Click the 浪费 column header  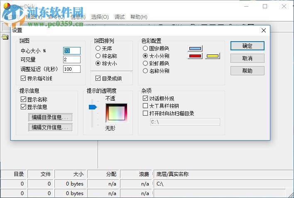pos(136,174)
